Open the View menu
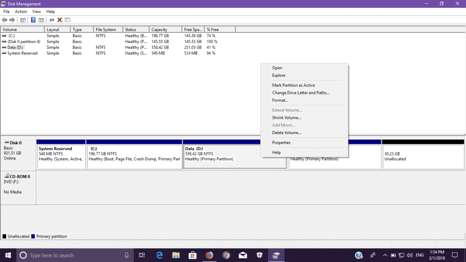 [x=36, y=11]
